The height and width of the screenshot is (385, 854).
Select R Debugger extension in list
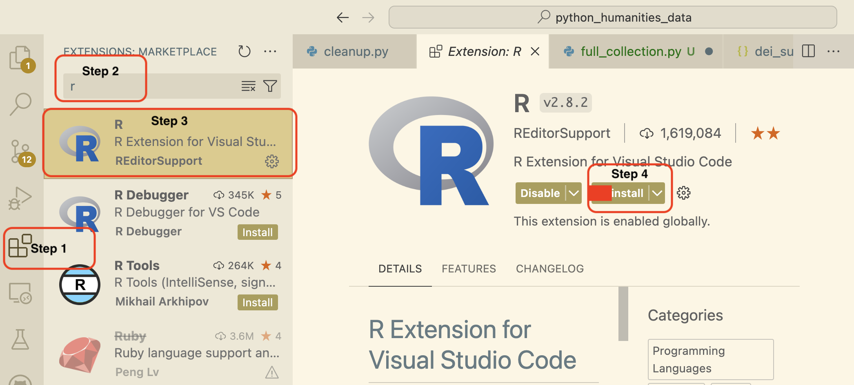(168, 213)
